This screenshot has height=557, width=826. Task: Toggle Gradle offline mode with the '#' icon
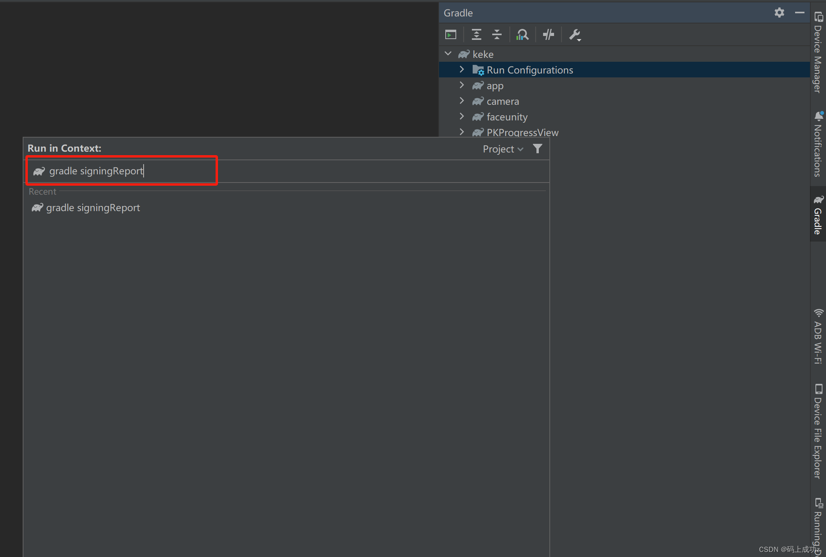coord(549,34)
